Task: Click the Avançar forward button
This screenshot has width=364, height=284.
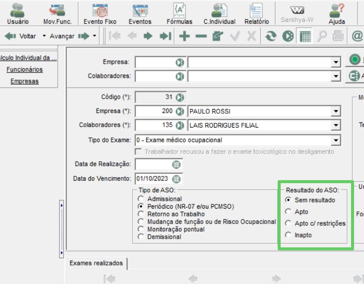Action: pos(70,36)
